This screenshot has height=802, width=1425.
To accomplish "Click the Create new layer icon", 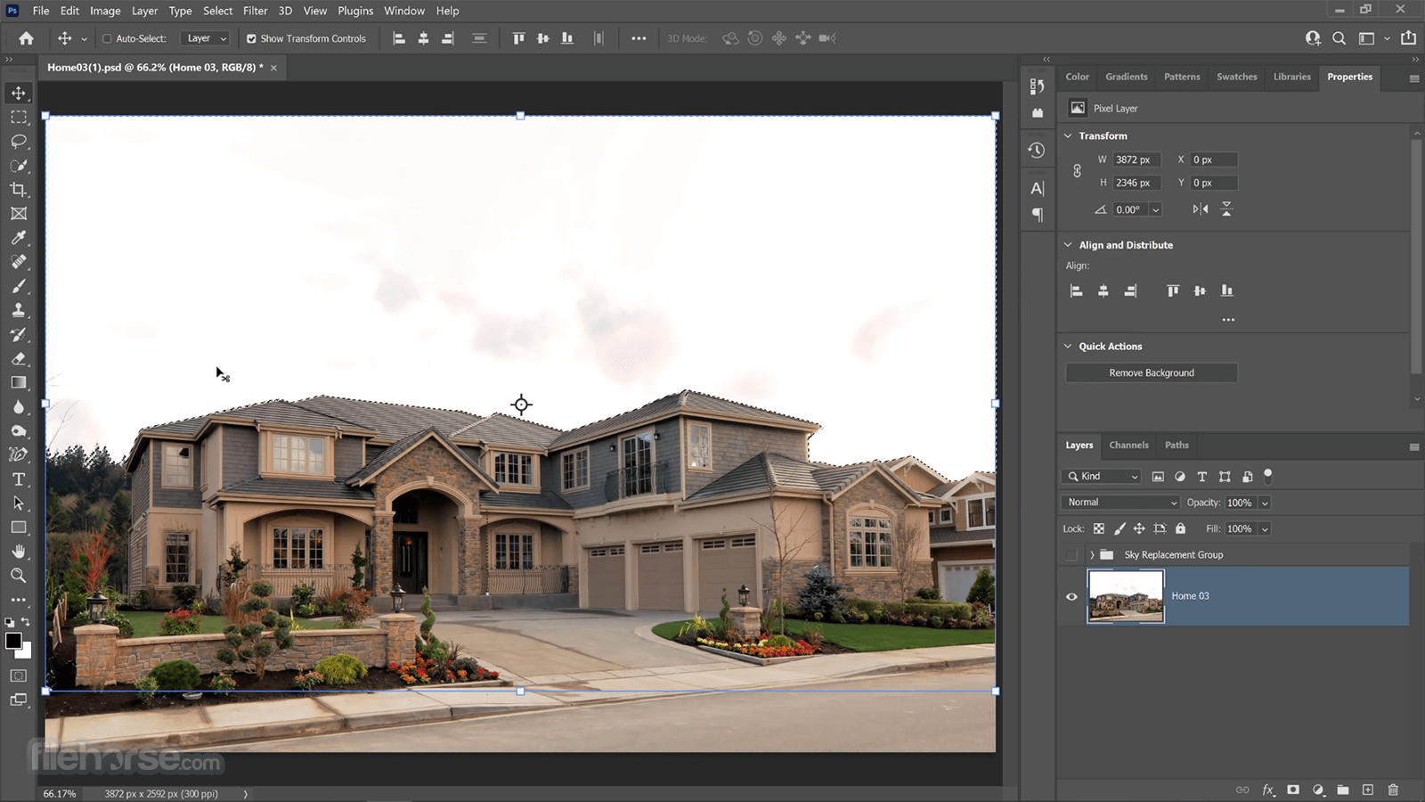I will click(1368, 790).
